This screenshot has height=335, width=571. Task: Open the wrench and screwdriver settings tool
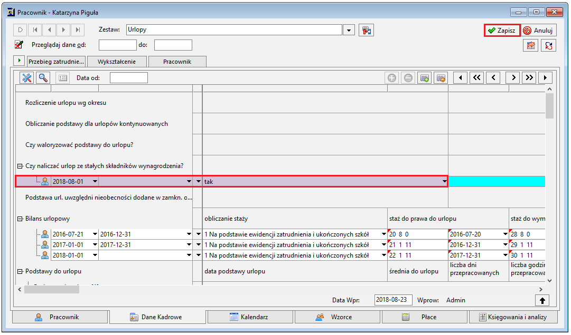point(26,77)
